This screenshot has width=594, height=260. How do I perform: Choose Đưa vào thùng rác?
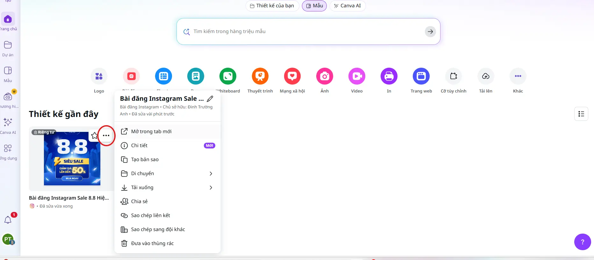(152, 243)
